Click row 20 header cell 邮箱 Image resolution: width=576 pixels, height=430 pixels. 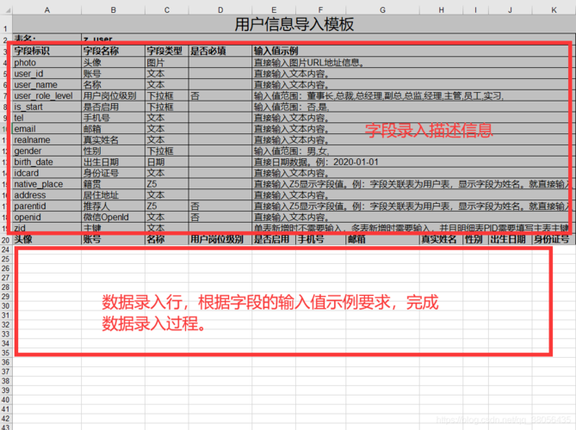pos(383,239)
